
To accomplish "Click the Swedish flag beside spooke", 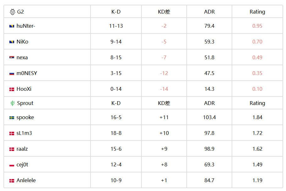I will coord(12,118).
